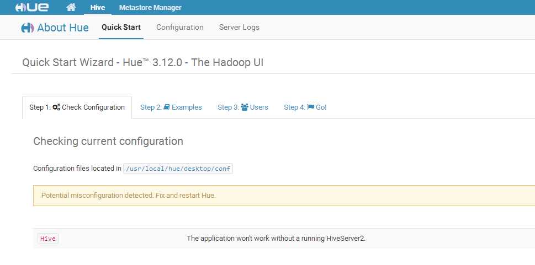Click the Hue logo in top bar
The image size is (535, 265).
tap(31, 7)
